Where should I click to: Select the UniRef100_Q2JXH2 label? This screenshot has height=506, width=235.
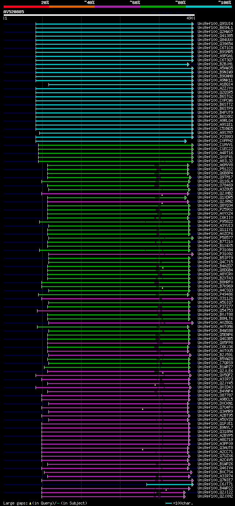(x=215, y=496)
